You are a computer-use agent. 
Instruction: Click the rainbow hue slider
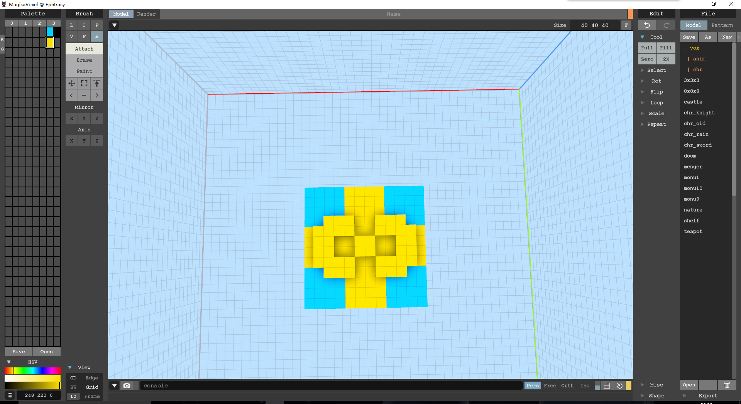point(33,371)
